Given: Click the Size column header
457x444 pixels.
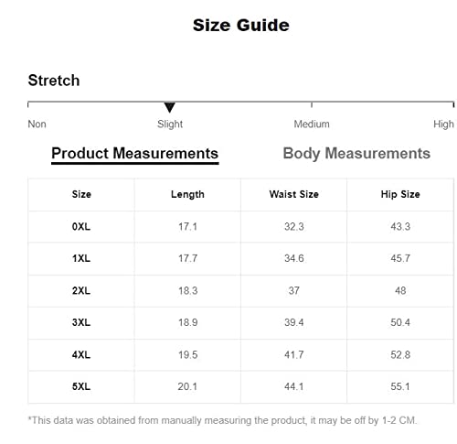Looking at the screenshot, I should pos(81,194).
